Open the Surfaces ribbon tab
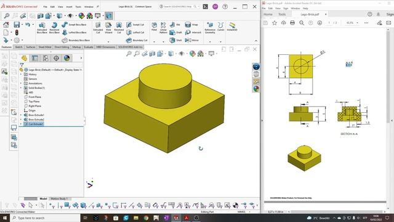 tap(31, 47)
